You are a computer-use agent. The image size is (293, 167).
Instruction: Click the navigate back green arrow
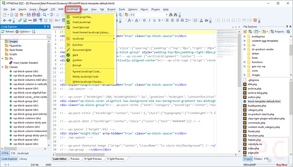5,20
